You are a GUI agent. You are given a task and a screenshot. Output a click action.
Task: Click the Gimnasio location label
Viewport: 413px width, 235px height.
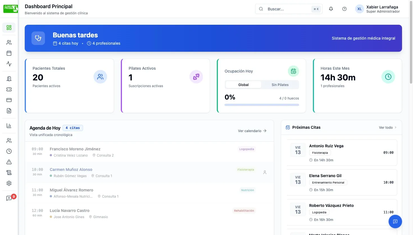point(101,217)
